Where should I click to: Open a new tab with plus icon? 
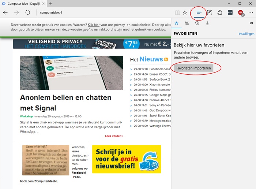51,4
